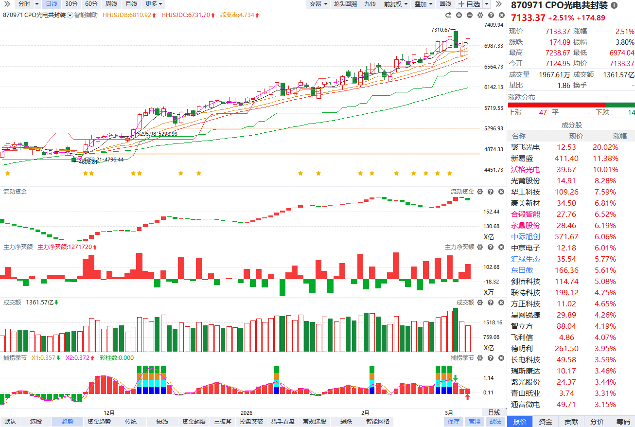The image size is (635, 427).
Task: Sort constituent list by 涨幅 column header
Action: point(620,136)
